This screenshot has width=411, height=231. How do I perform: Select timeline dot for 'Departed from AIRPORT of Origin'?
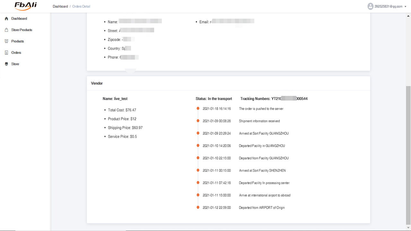coord(198,207)
